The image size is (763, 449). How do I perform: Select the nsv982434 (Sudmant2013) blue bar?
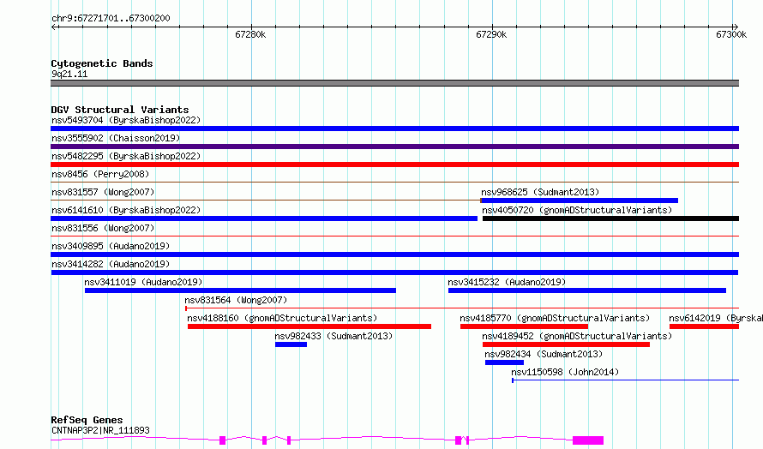click(x=504, y=362)
